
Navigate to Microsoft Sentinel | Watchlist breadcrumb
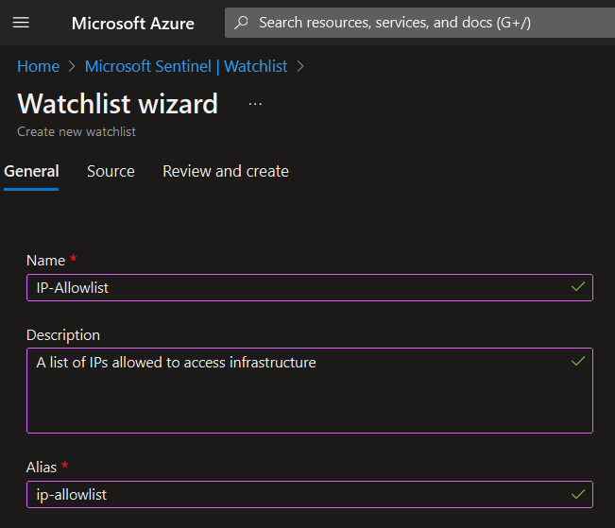(x=186, y=67)
